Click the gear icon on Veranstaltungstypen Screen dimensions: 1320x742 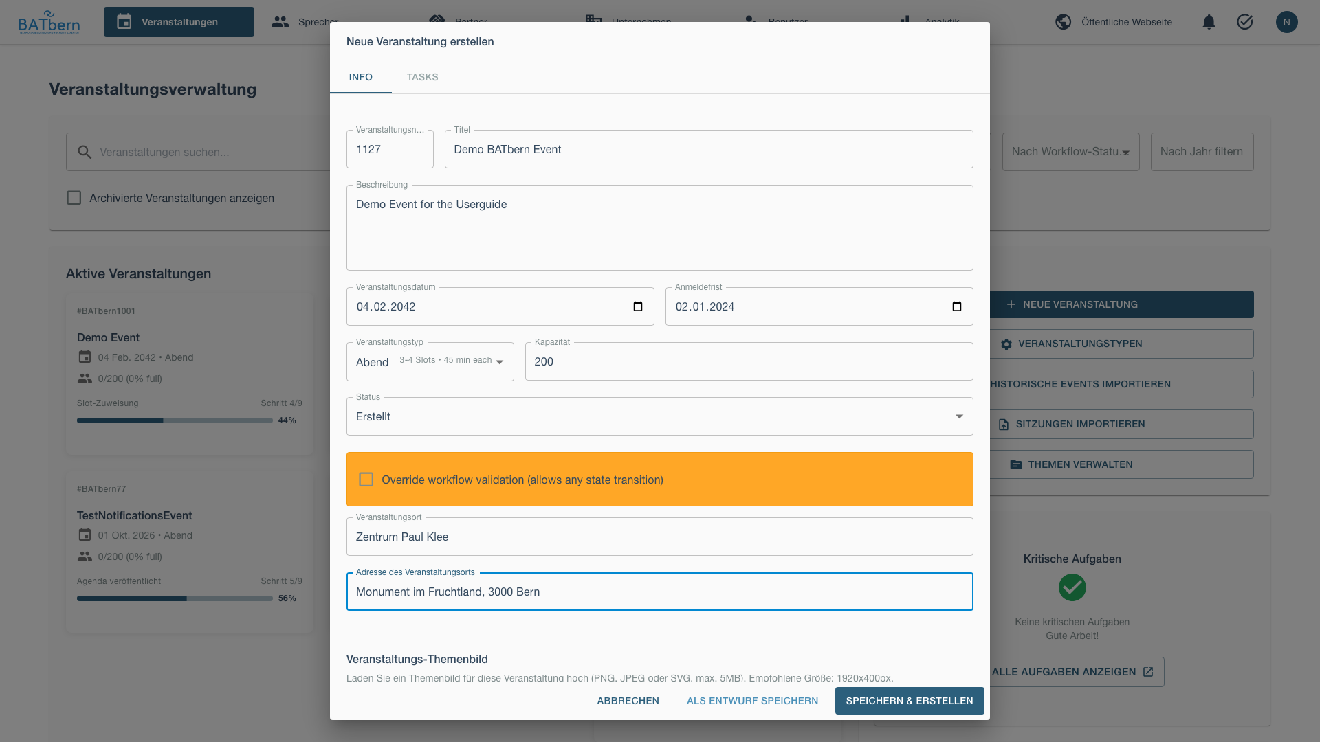point(1006,344)
